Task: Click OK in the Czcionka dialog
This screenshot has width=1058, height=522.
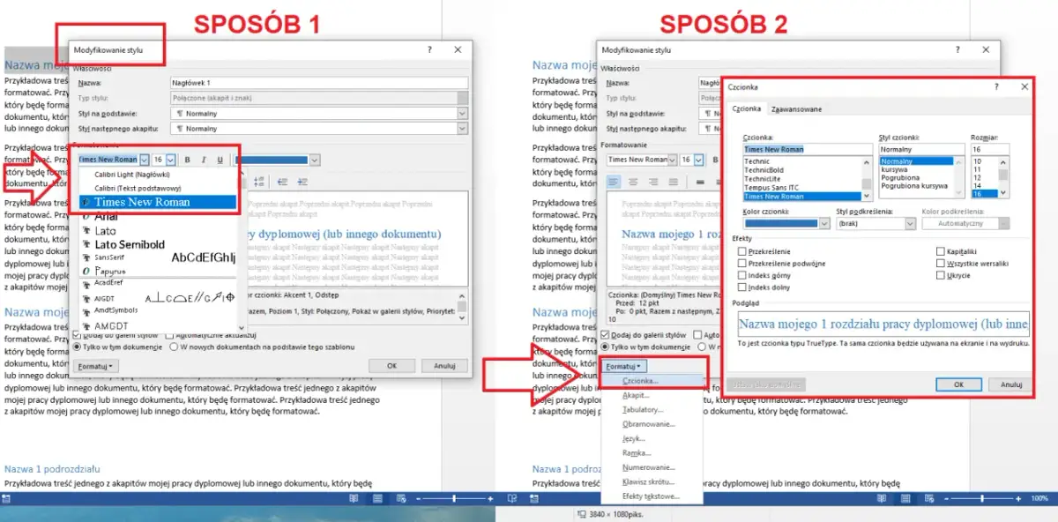Action: [x=958, y=384]
